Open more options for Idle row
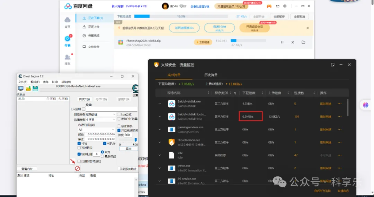 tap(339, 155)
